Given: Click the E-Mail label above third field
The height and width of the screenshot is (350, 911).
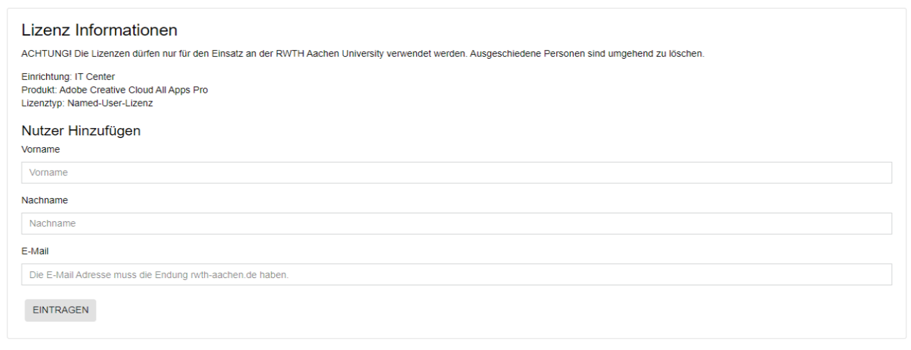Looking at the screenshot, I should pyautogui.click(x=35, y=251).
